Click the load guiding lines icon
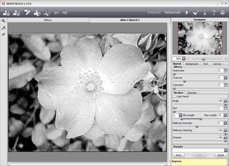The height and width of the screenshot is (166, 229). click(x=37, y=12)
